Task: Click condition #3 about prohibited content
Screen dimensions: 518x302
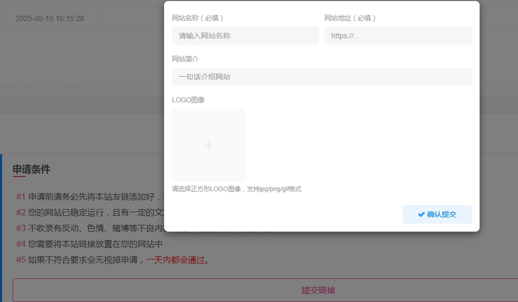Action: (90, 228)
